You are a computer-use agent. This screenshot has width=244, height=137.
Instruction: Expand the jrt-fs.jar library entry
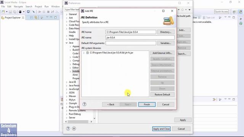coord(84,53)
